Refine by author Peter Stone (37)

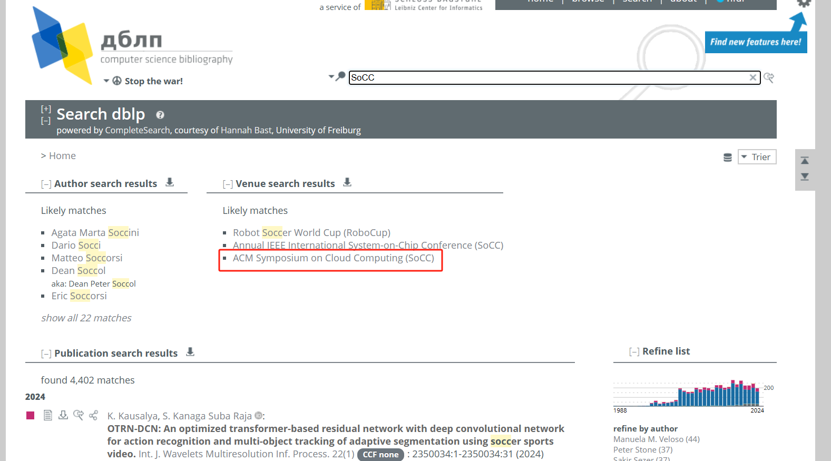coord(643,450)
